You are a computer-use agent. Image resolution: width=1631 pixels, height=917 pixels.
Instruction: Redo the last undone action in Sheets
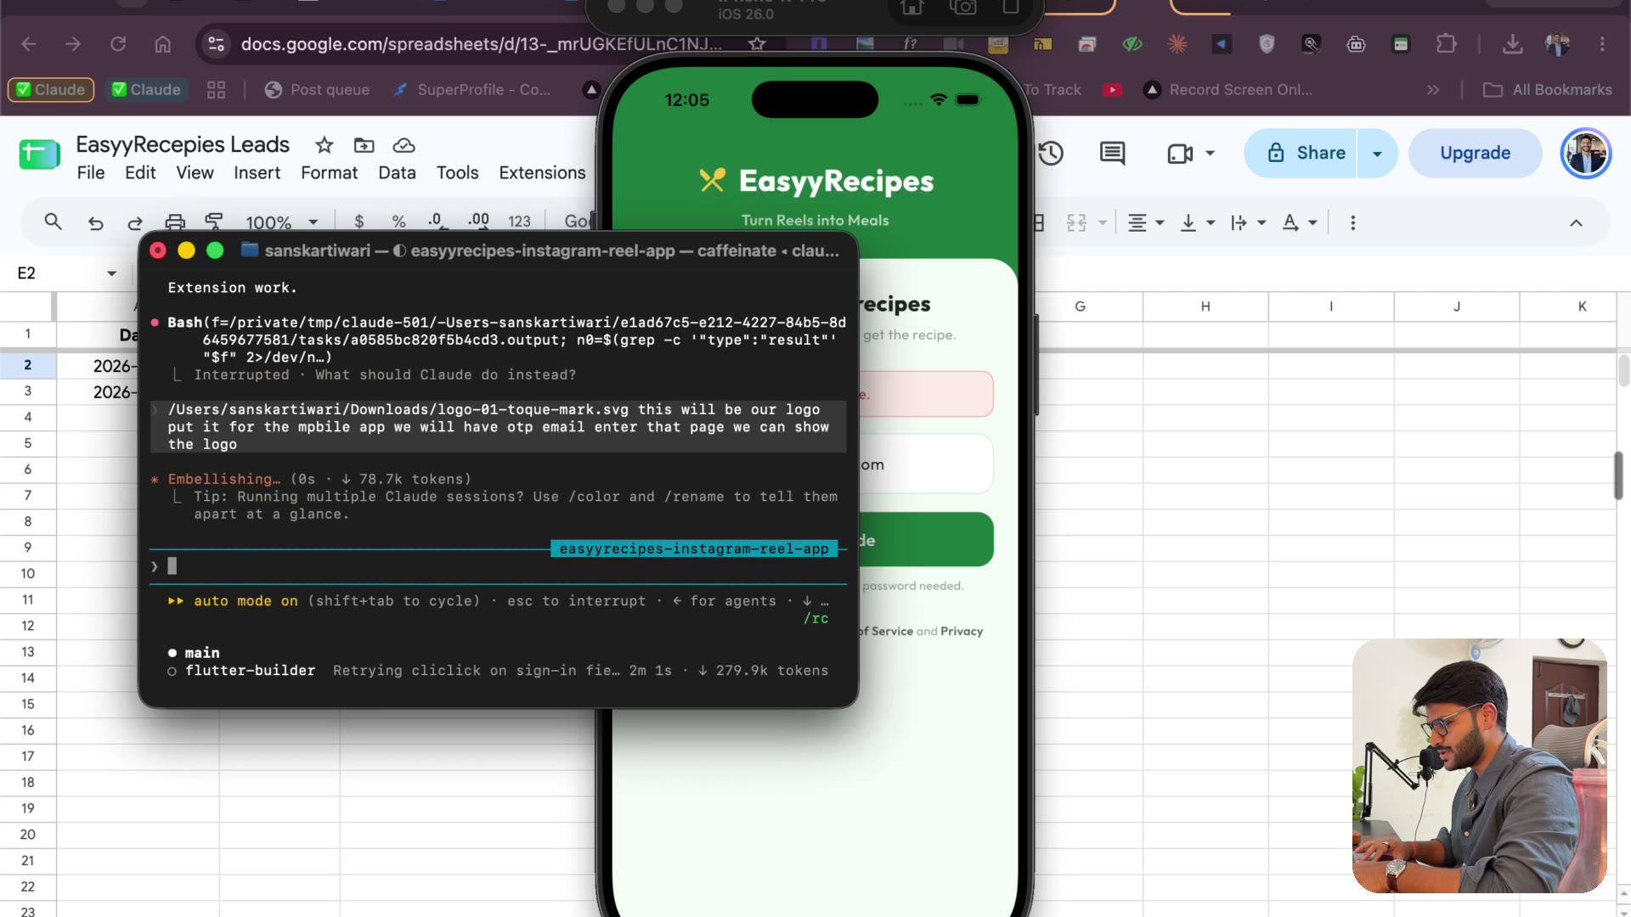[x=135, y=222]
